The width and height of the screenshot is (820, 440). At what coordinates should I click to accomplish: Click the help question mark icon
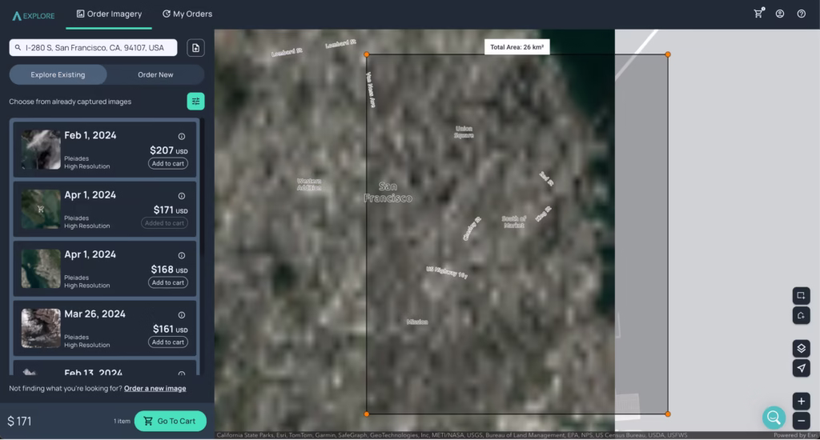click(x=801, y=14)
